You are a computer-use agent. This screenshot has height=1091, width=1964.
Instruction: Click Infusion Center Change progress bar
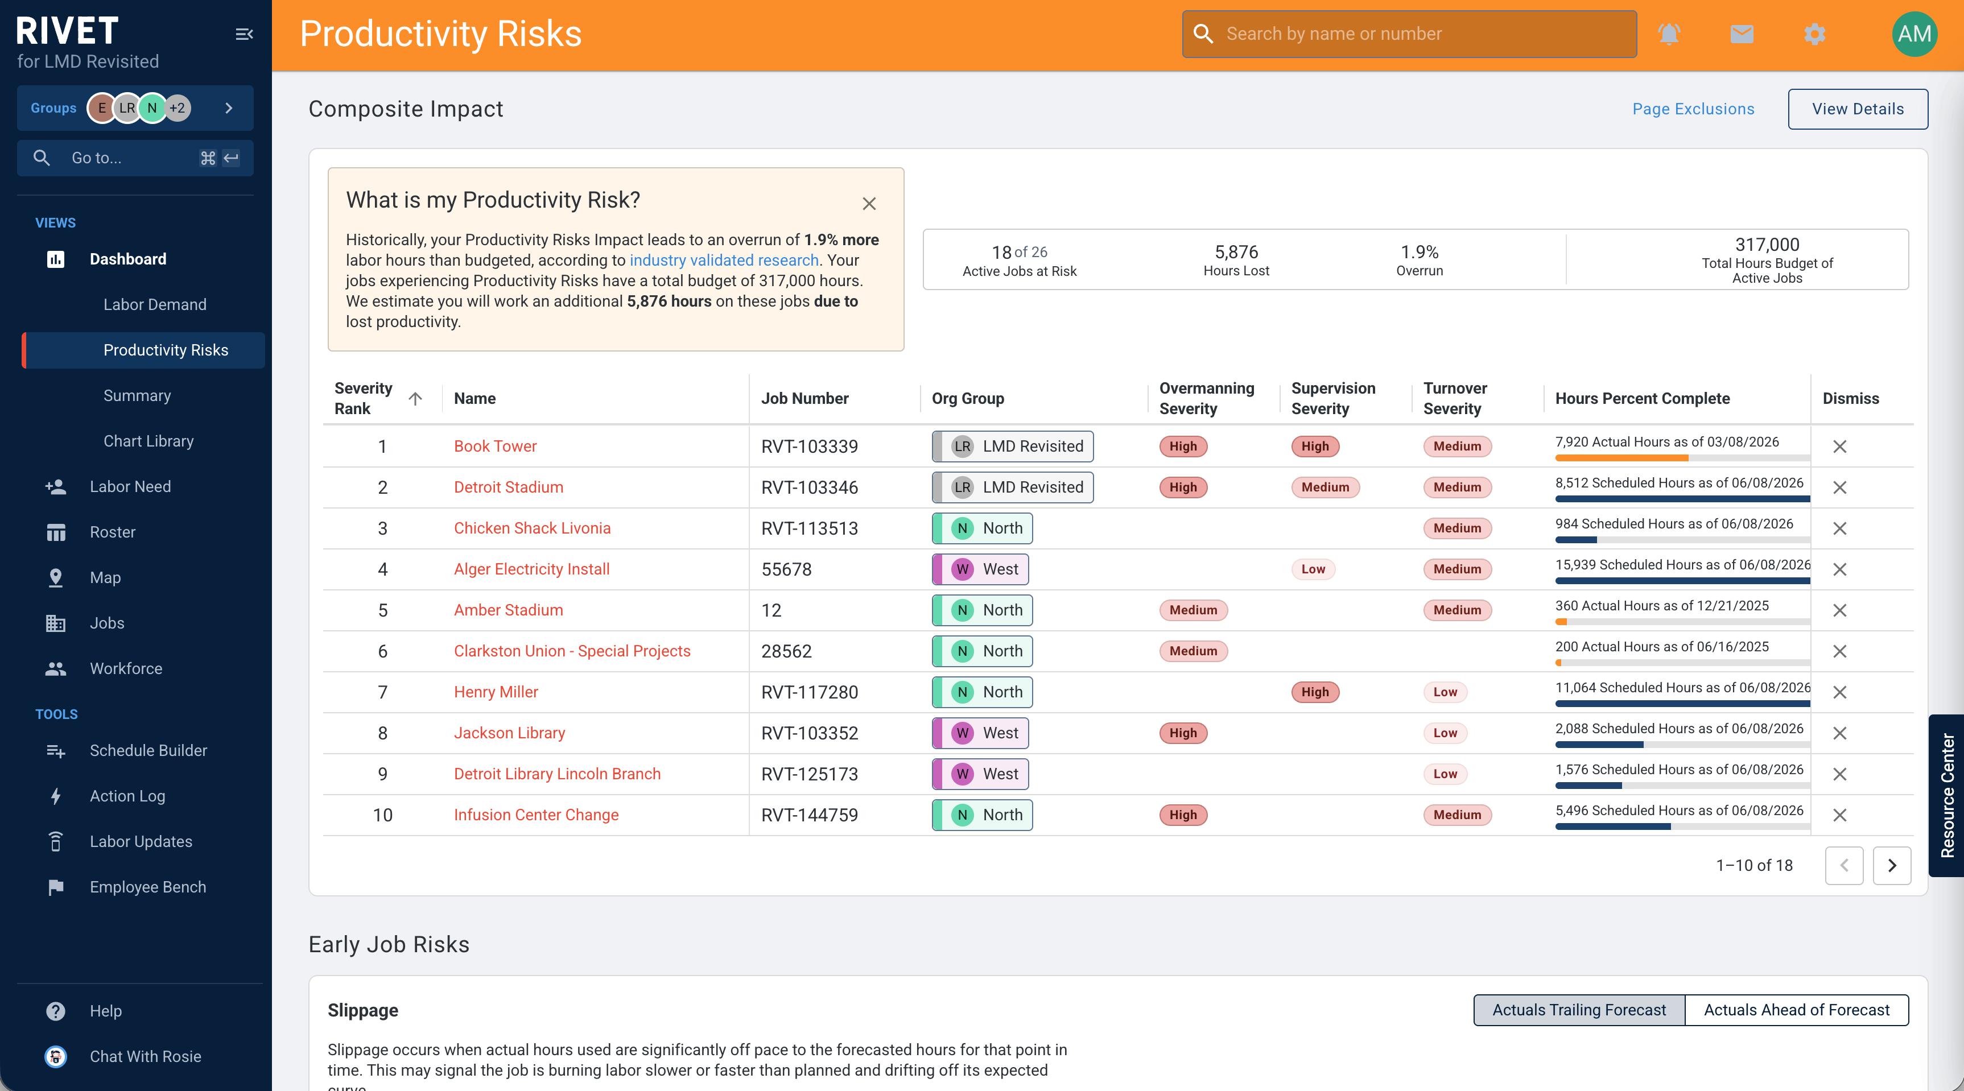pyautogui.click(x=1682, y=826)
